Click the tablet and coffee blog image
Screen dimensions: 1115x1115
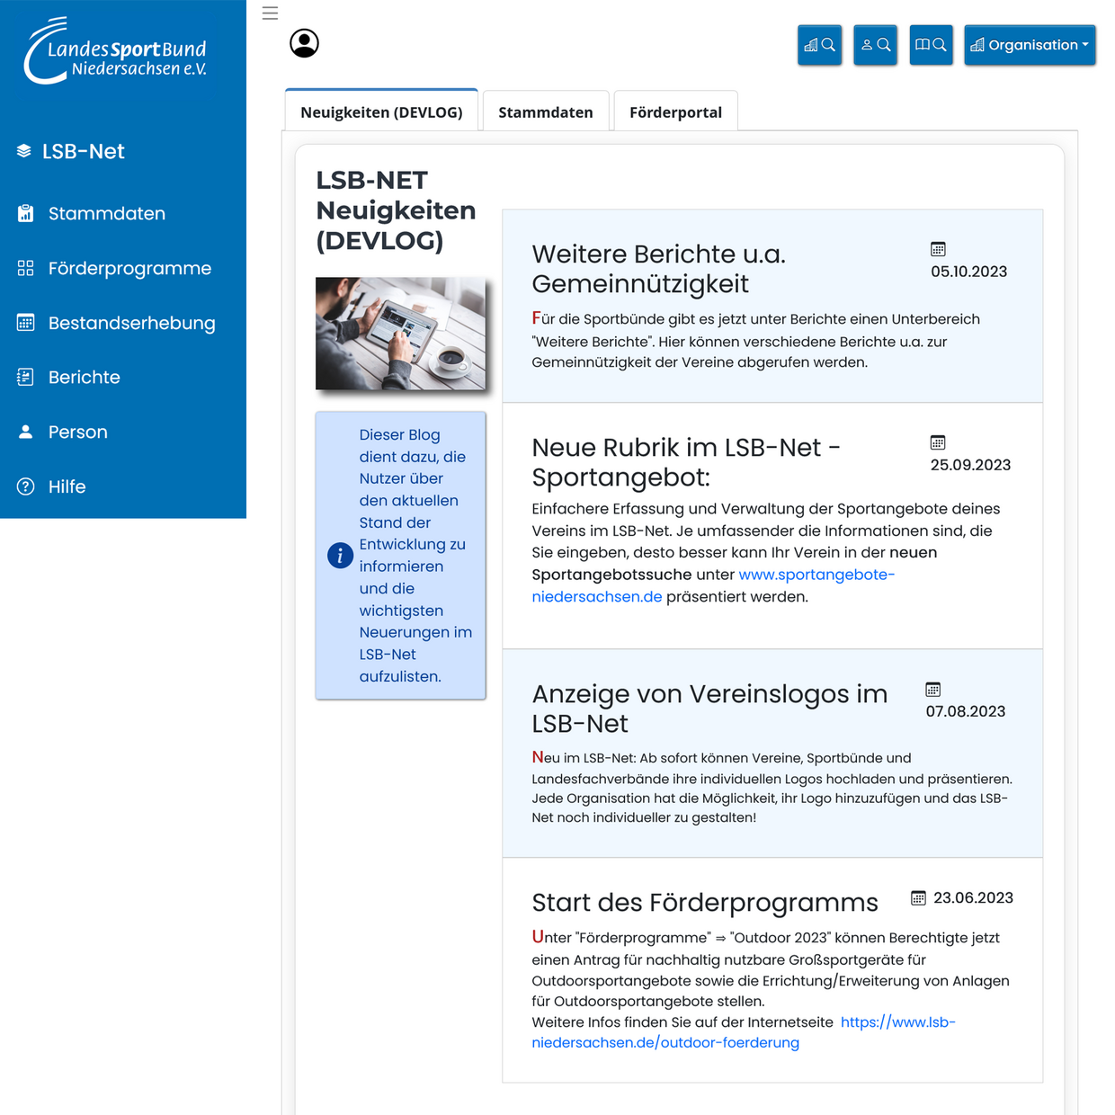pos(401,334)
